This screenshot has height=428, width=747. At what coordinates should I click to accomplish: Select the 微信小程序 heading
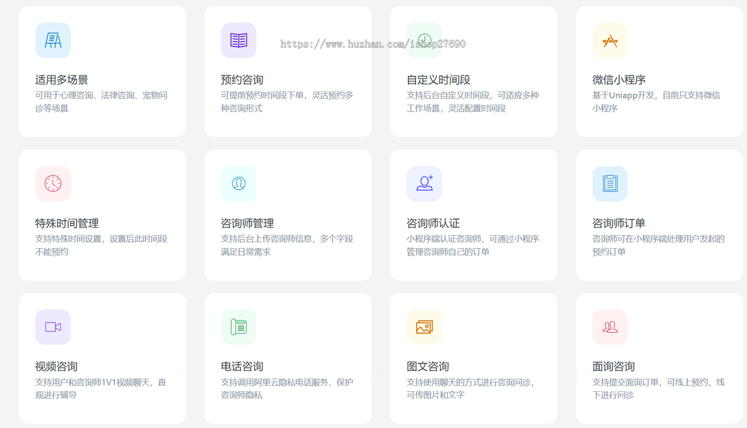pos(619,80)
